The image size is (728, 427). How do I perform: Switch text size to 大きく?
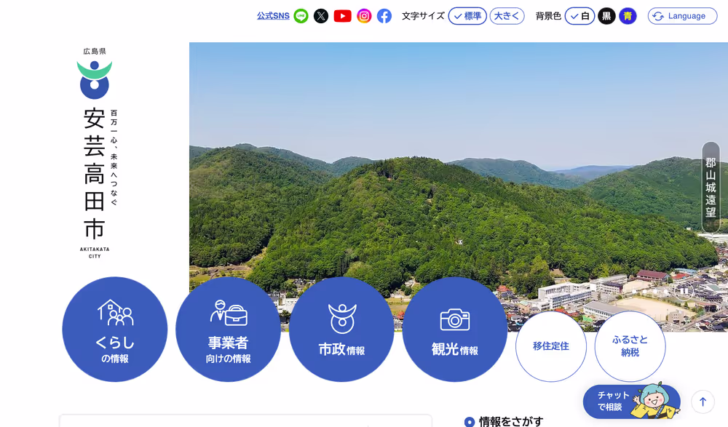(x=507, y=16)
